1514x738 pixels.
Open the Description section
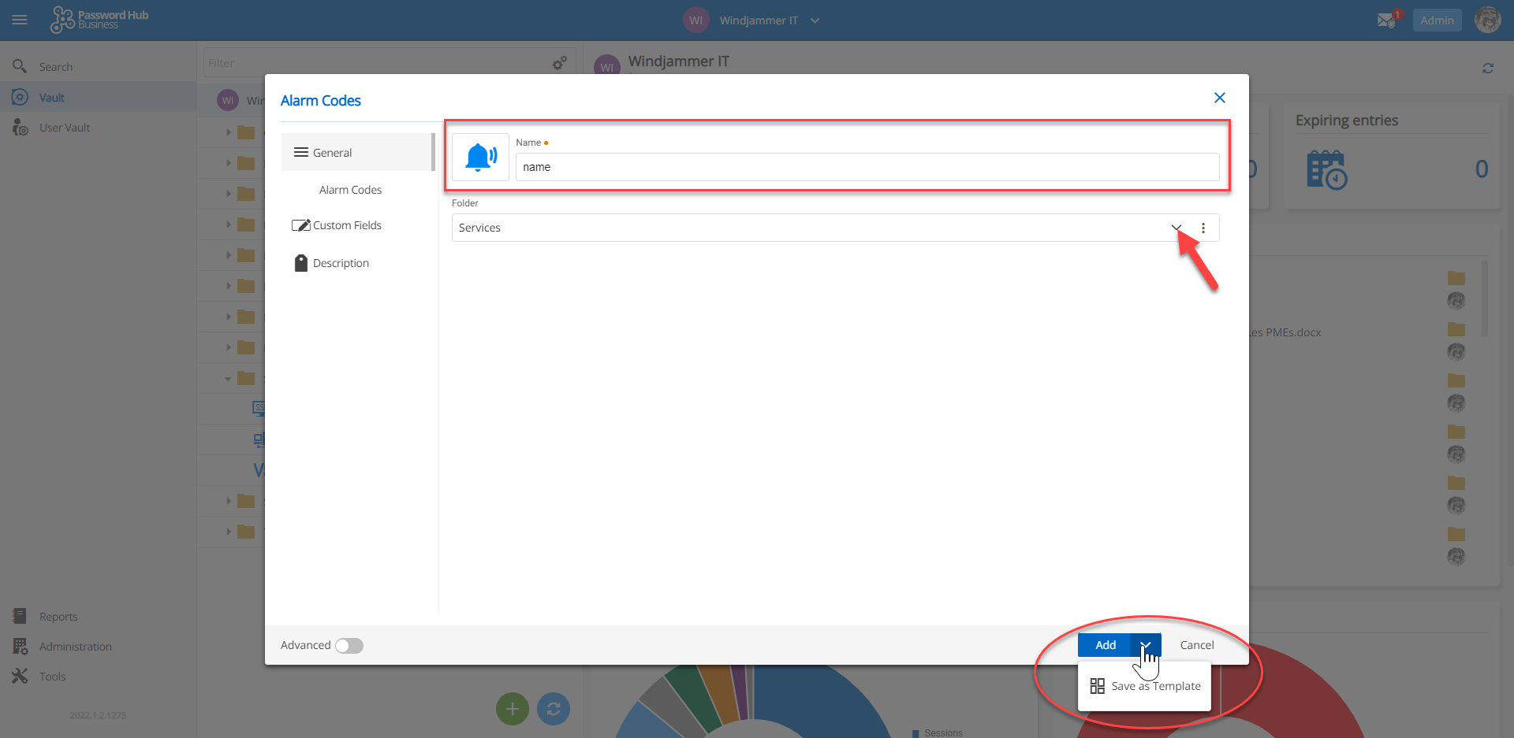(x=341, y=263)
